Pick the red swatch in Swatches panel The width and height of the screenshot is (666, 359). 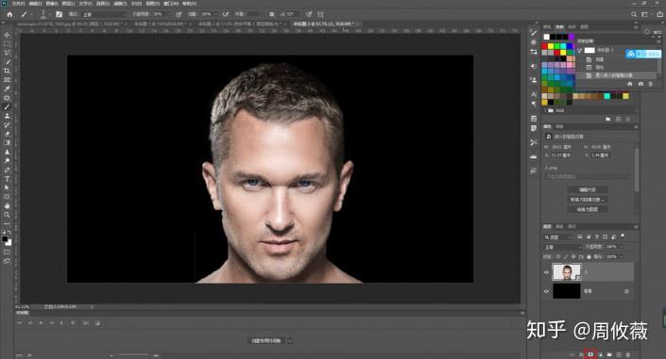pos(544,46)
